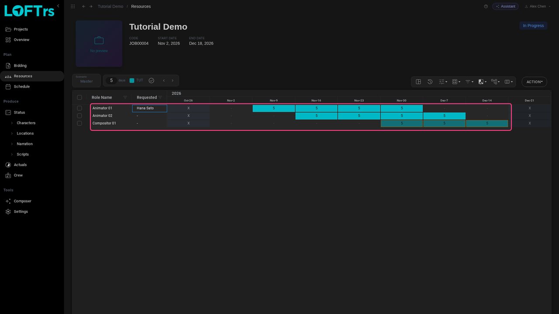Check the Animator 01 row checkbox
The image size is (559, 314).
[x=79, y=108]
